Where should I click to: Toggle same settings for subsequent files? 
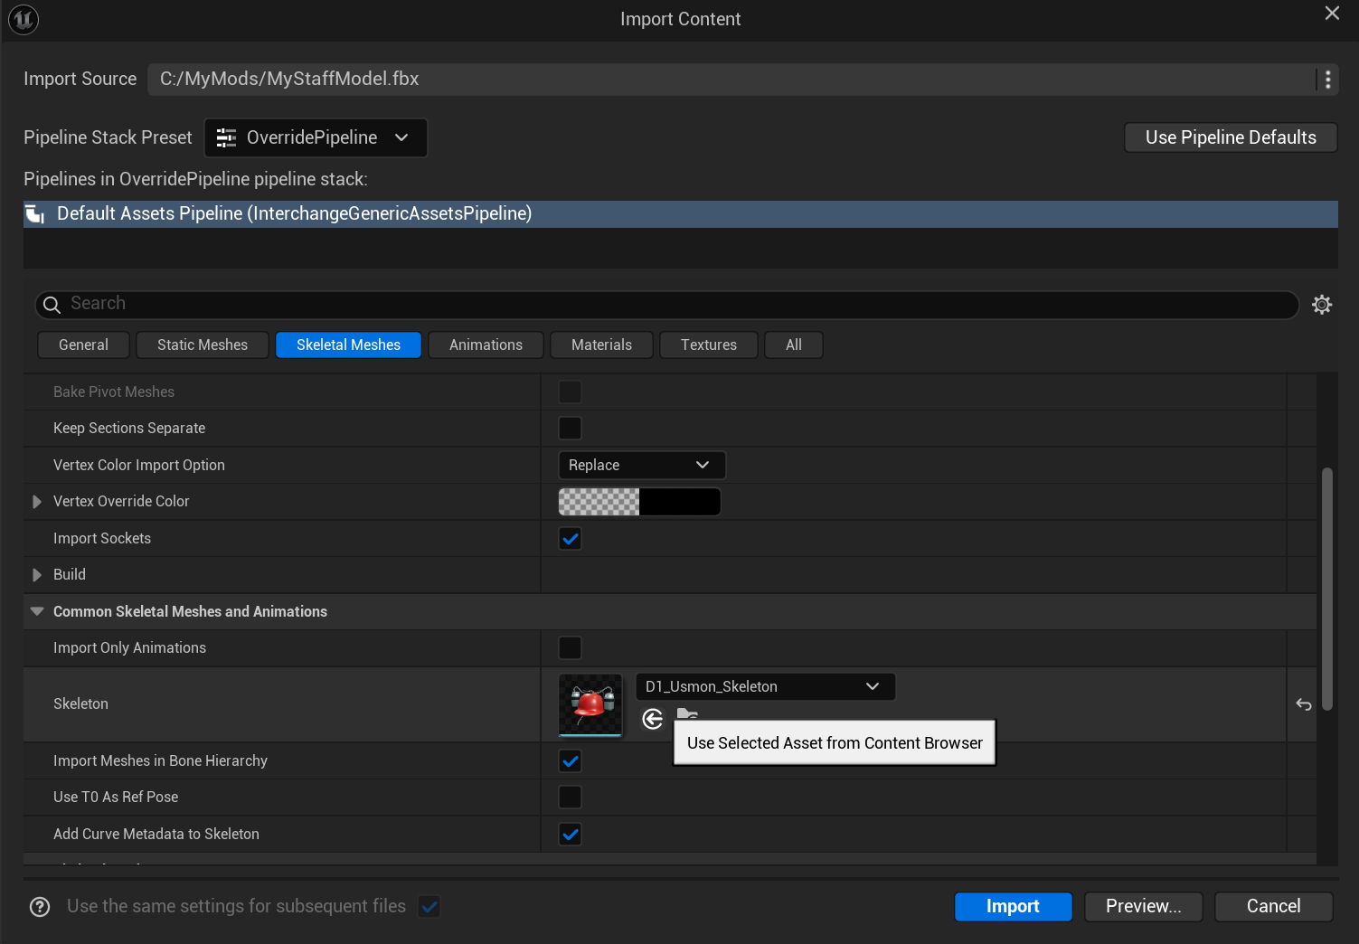[x=429, y=907]
